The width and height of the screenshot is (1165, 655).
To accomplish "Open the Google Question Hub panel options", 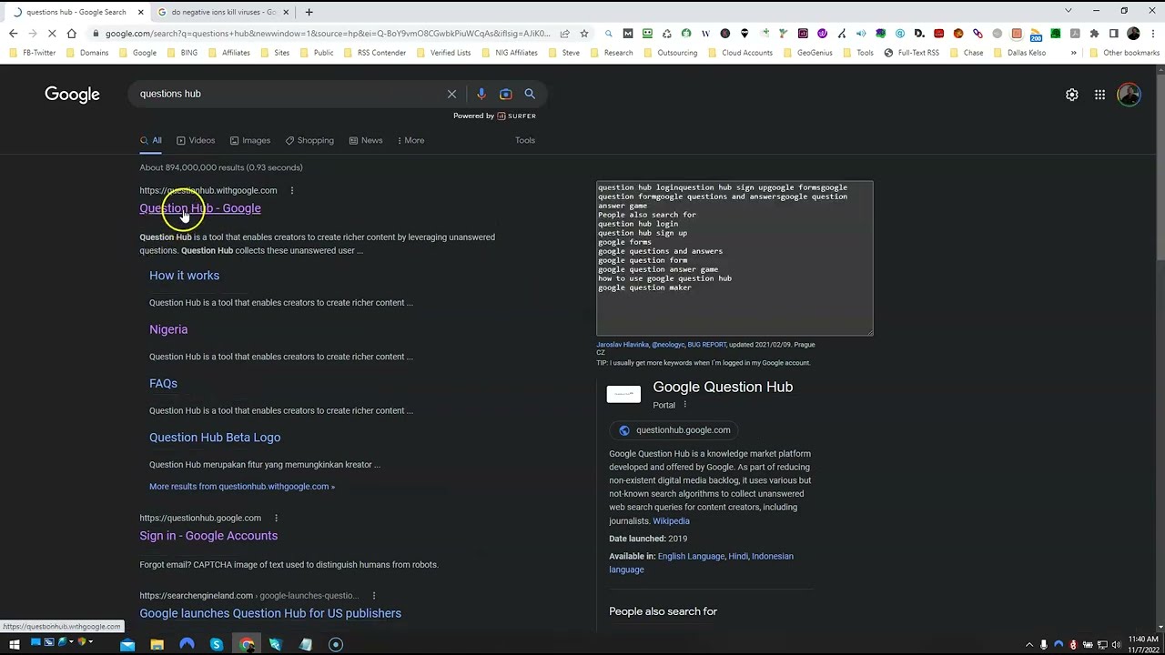I will (x=684, y=405).
